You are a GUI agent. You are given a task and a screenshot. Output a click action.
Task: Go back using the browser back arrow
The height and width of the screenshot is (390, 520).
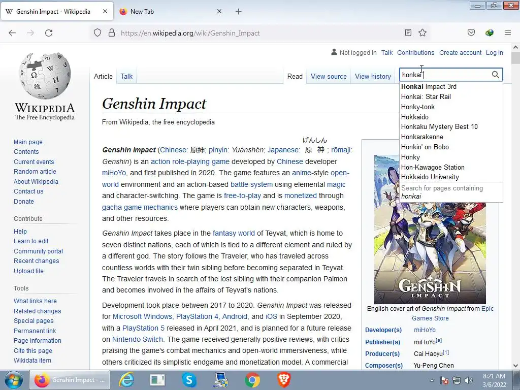pos(12,33)
